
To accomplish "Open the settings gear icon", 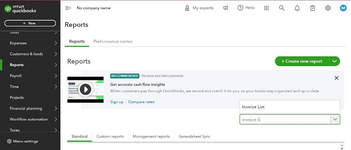I will [328, 8].
